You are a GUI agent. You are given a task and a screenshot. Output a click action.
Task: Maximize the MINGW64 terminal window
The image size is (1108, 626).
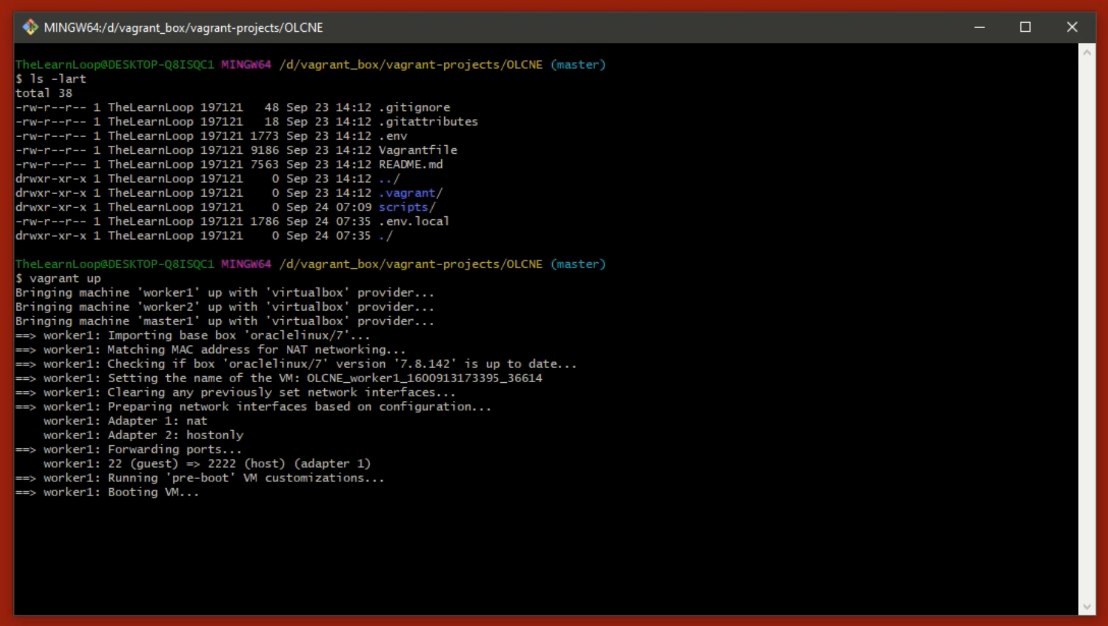pos(1025,27)
